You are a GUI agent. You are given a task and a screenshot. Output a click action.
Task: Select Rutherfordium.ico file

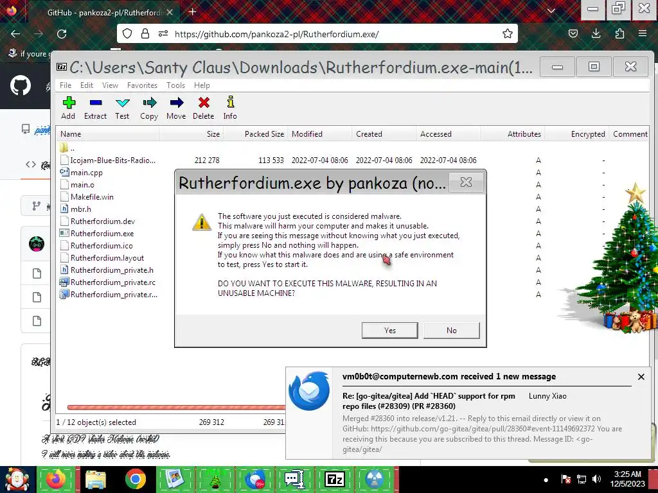[x=102, y=245]
